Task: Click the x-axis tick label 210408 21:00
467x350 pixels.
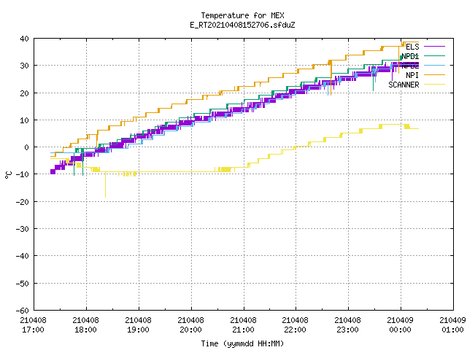Action: [243, 325]
